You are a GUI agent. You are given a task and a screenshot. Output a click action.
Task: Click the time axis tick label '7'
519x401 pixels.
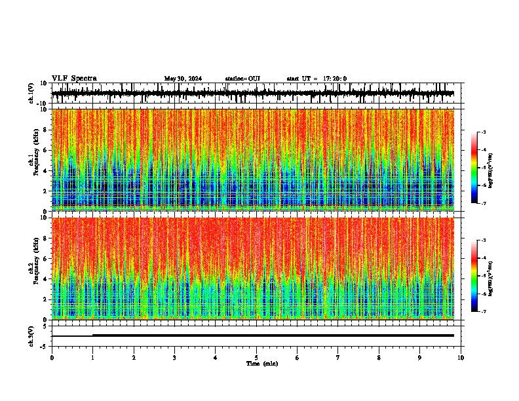click(x=338, y=358)
